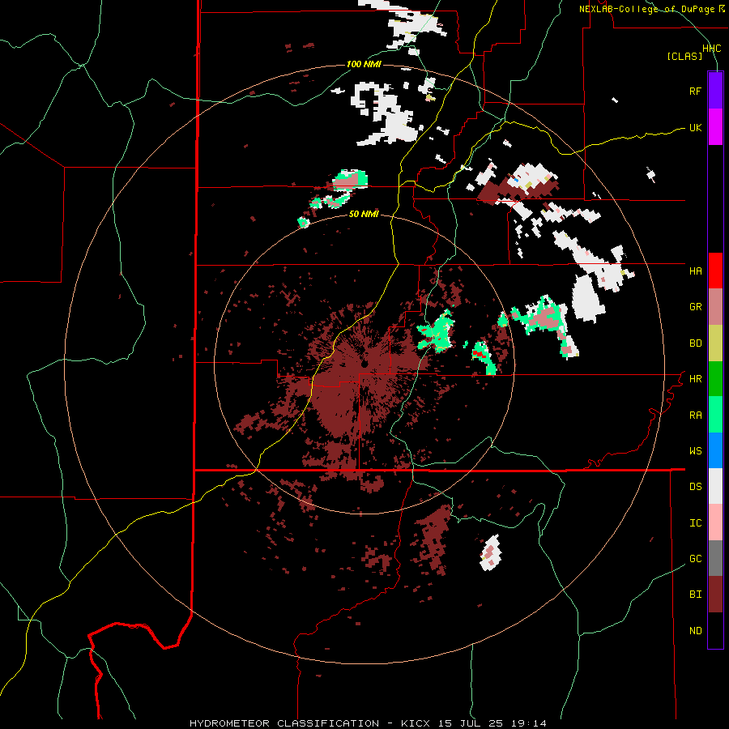The image size is (729, 729).
Task: Select the GR graupel legend swatch
Action: pos(715,306)
